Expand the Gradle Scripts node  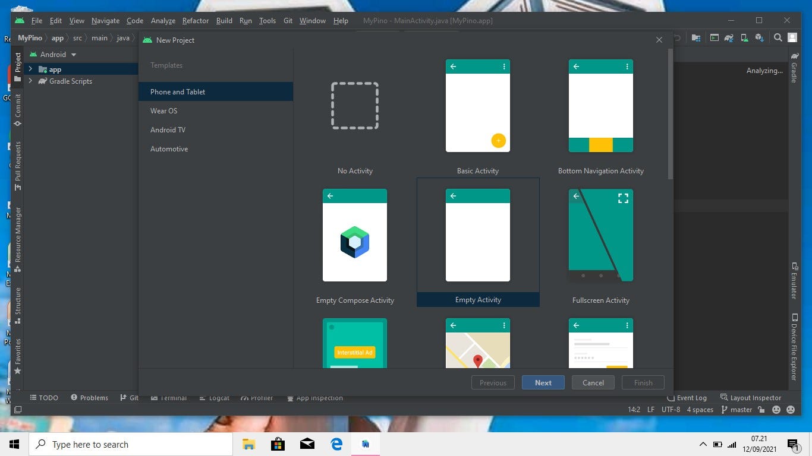click(30, 81)
